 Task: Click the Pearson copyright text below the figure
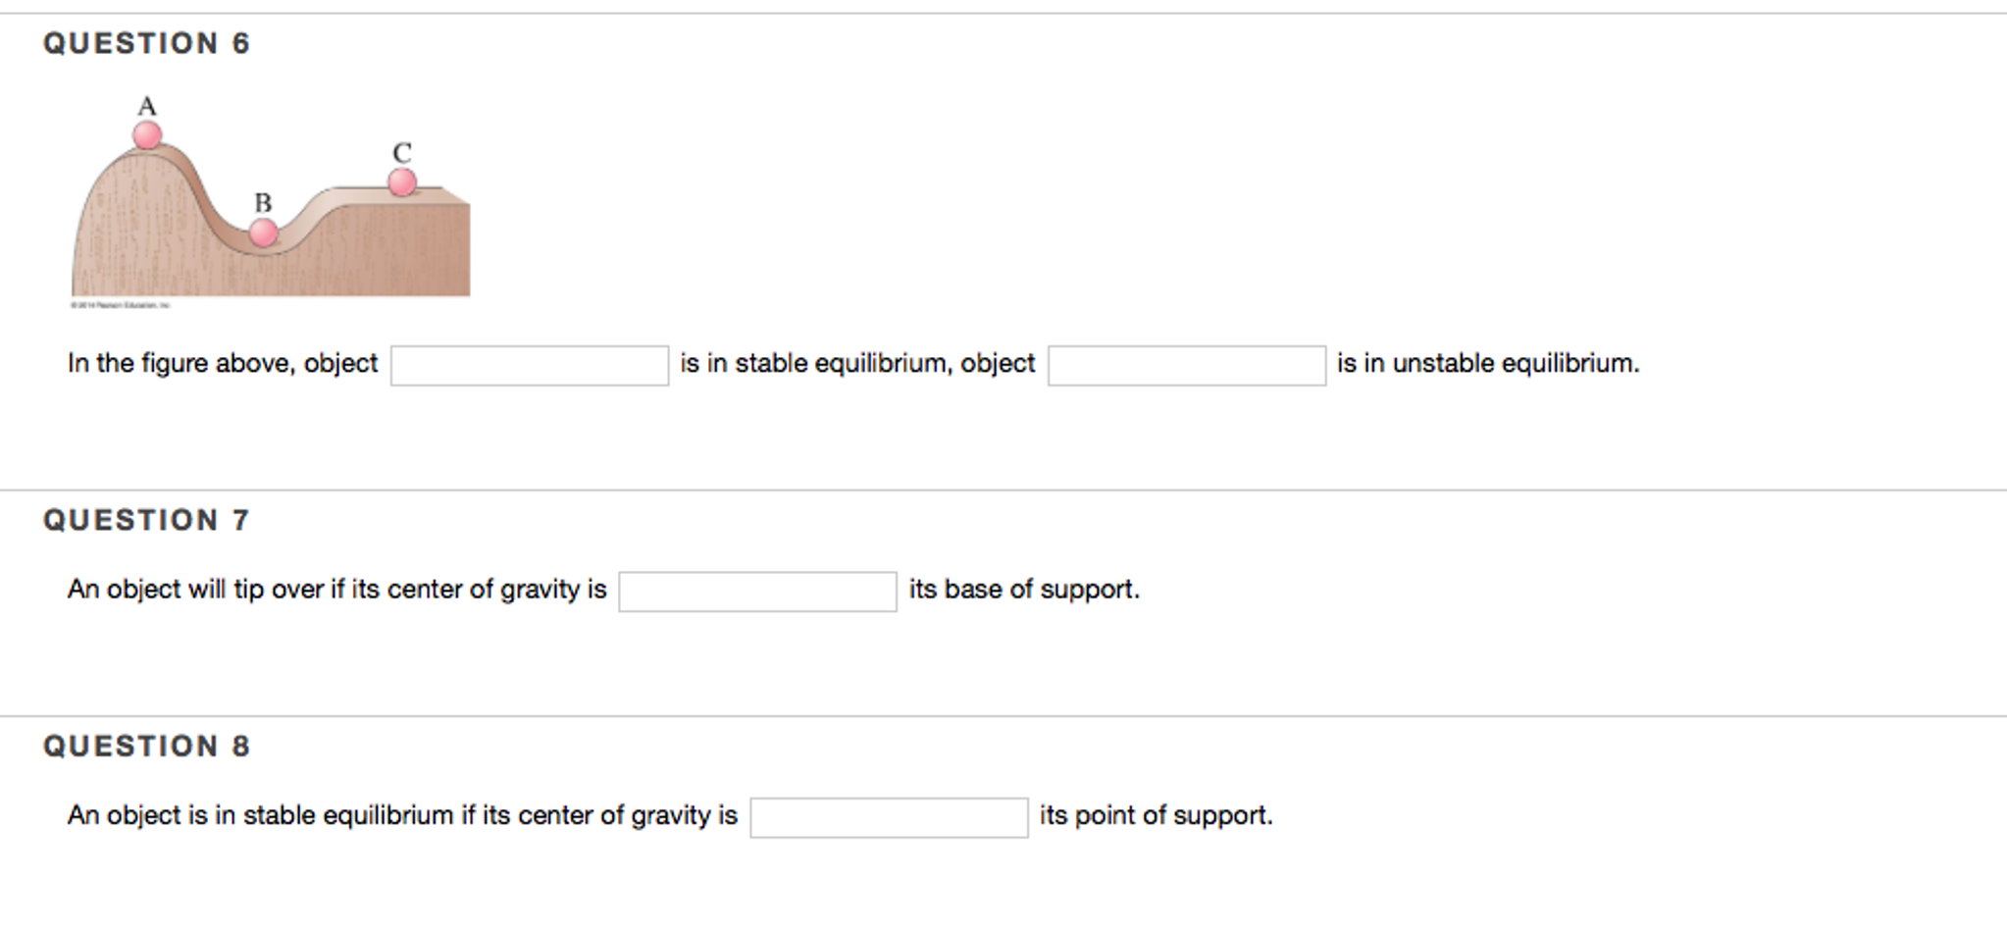[x=120, y=304]
